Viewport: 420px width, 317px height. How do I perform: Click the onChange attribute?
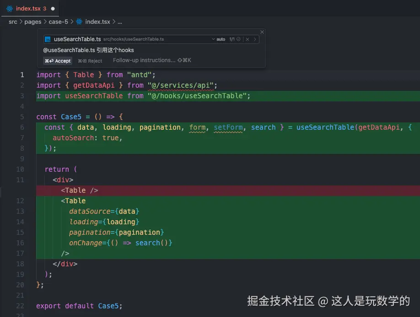click(x=86, y=243)
